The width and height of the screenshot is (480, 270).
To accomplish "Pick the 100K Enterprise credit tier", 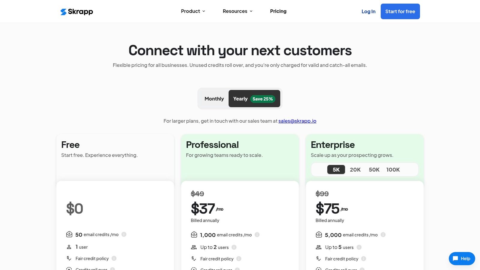I will tap(393, 170).
